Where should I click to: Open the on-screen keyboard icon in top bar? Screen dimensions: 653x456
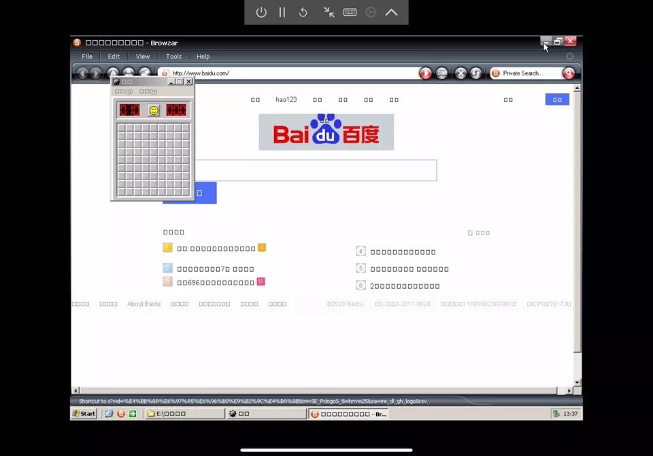click(x=350, y=12)
